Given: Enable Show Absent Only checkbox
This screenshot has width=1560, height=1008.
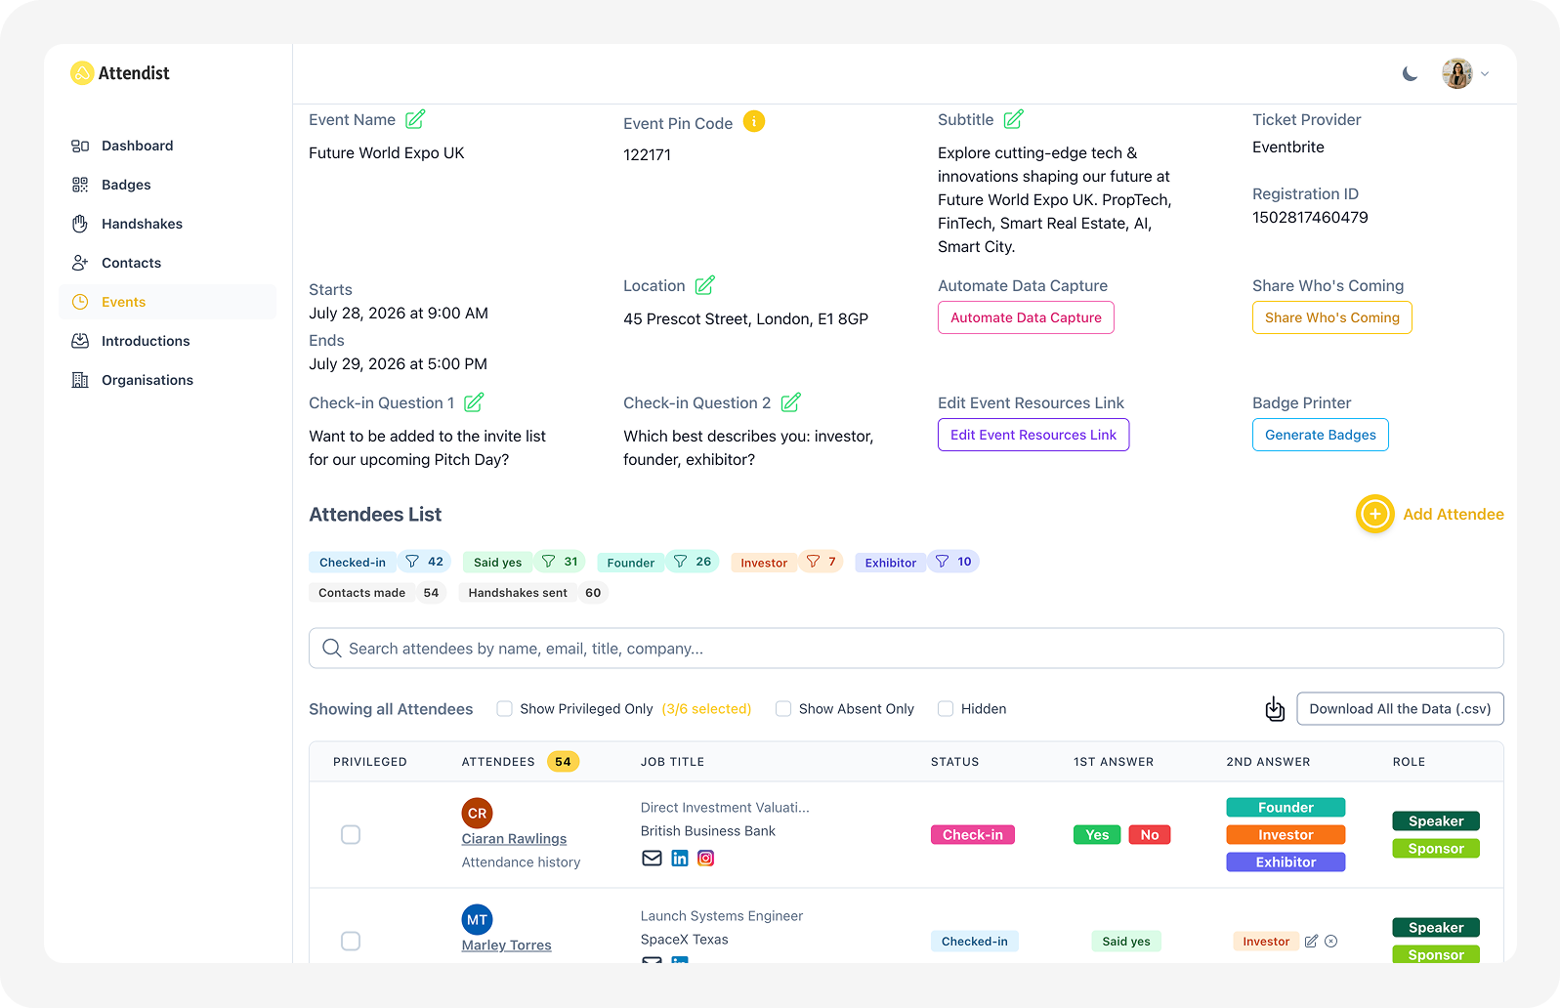Looking at the screenshot, I should click(783, 709).
